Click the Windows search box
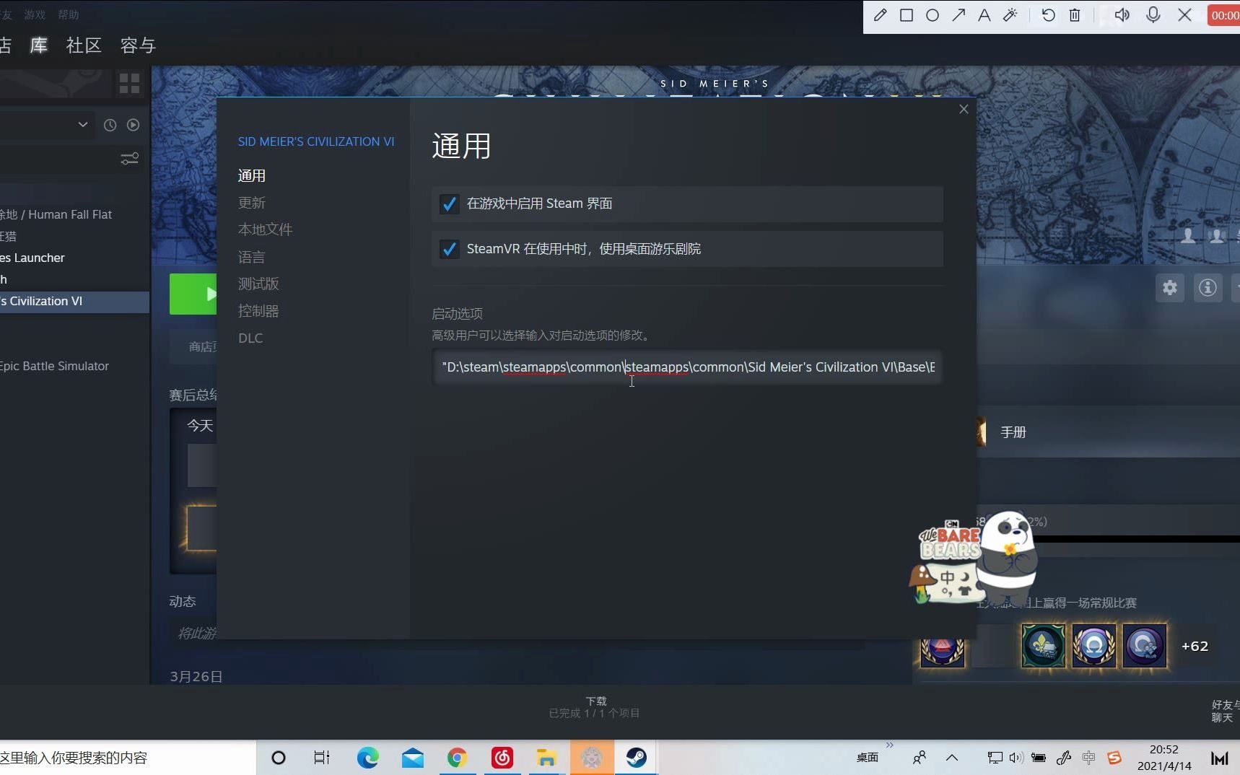The image size is (1240, 775). tap(128, 758)
